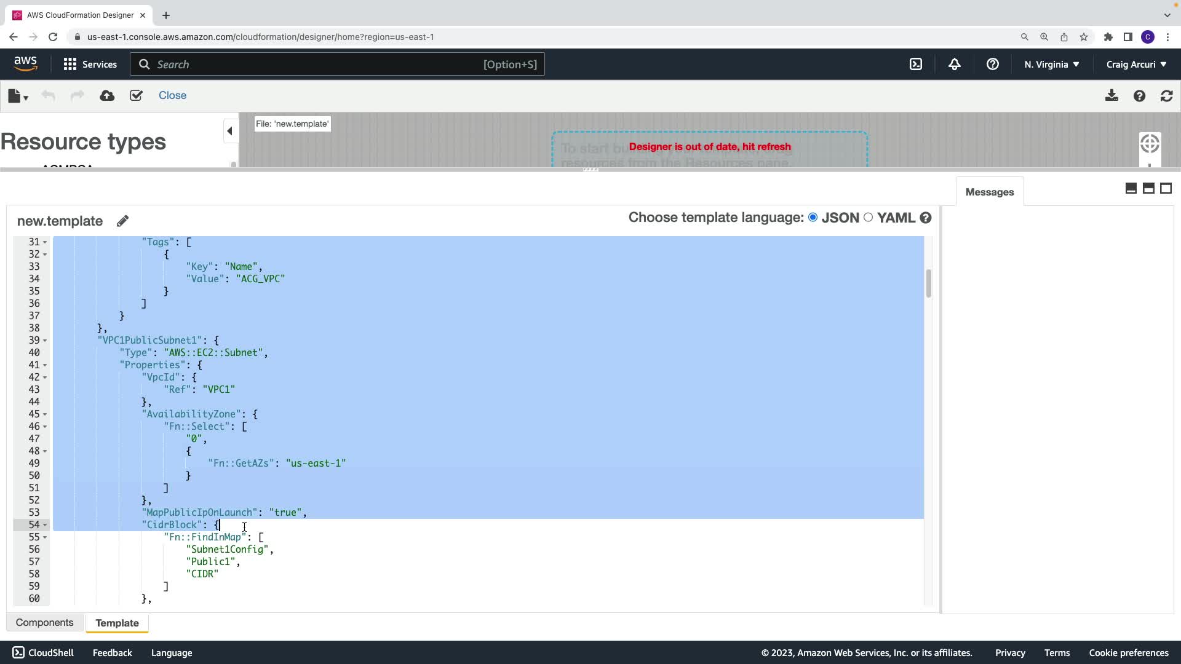
Task: Collapse the code fold on line 39
Action: click(45, 341)
